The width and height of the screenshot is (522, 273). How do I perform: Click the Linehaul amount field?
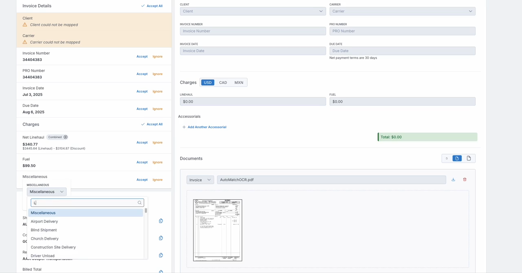click(x=253, y=101)
